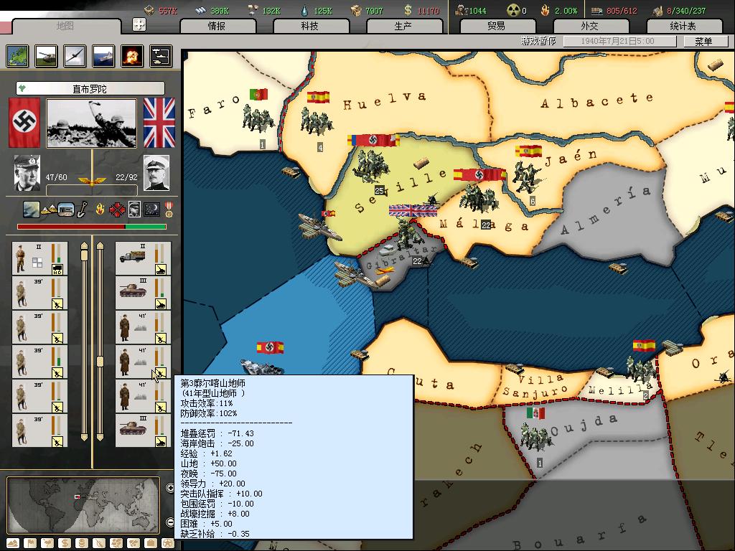Click the shovel dig-in icon
This screenshot has width=735, height=551.
pos(82,209)
